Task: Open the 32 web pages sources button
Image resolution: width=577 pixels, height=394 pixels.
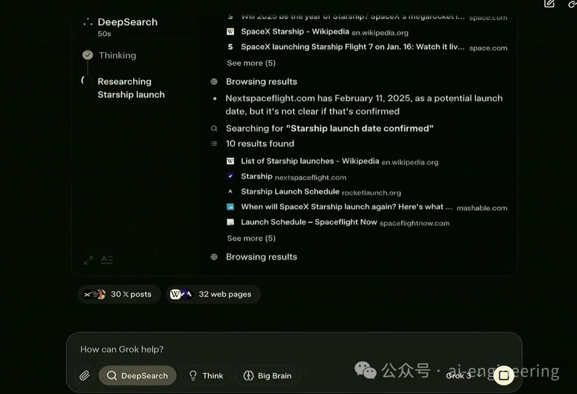Action: click(x=213, y=294)
